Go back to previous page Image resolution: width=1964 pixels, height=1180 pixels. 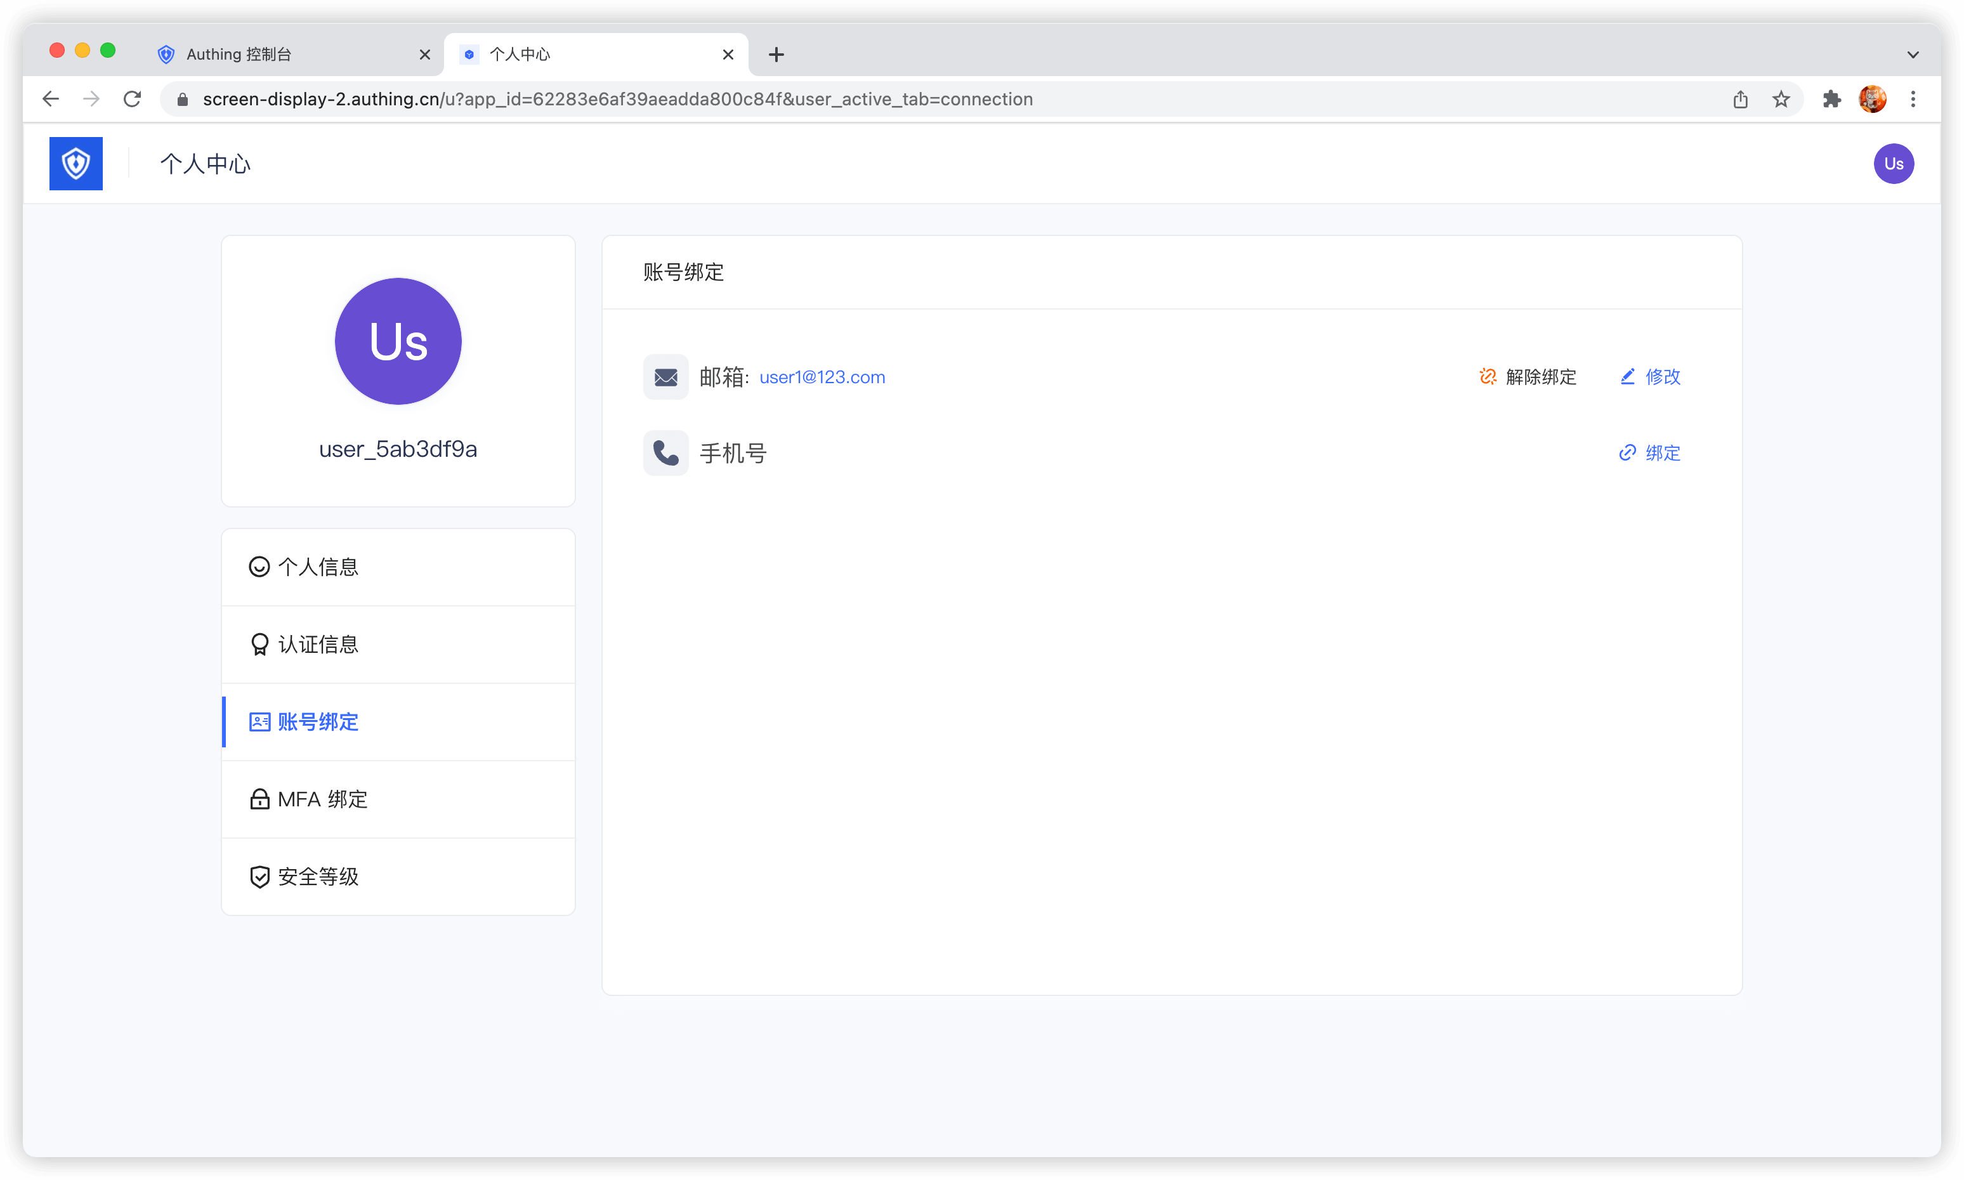tap(51, 100)
